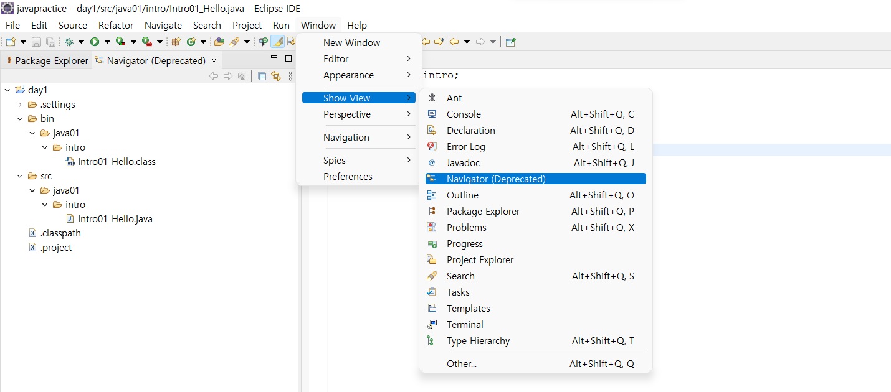Collapse the src folder

pos(20,176)
